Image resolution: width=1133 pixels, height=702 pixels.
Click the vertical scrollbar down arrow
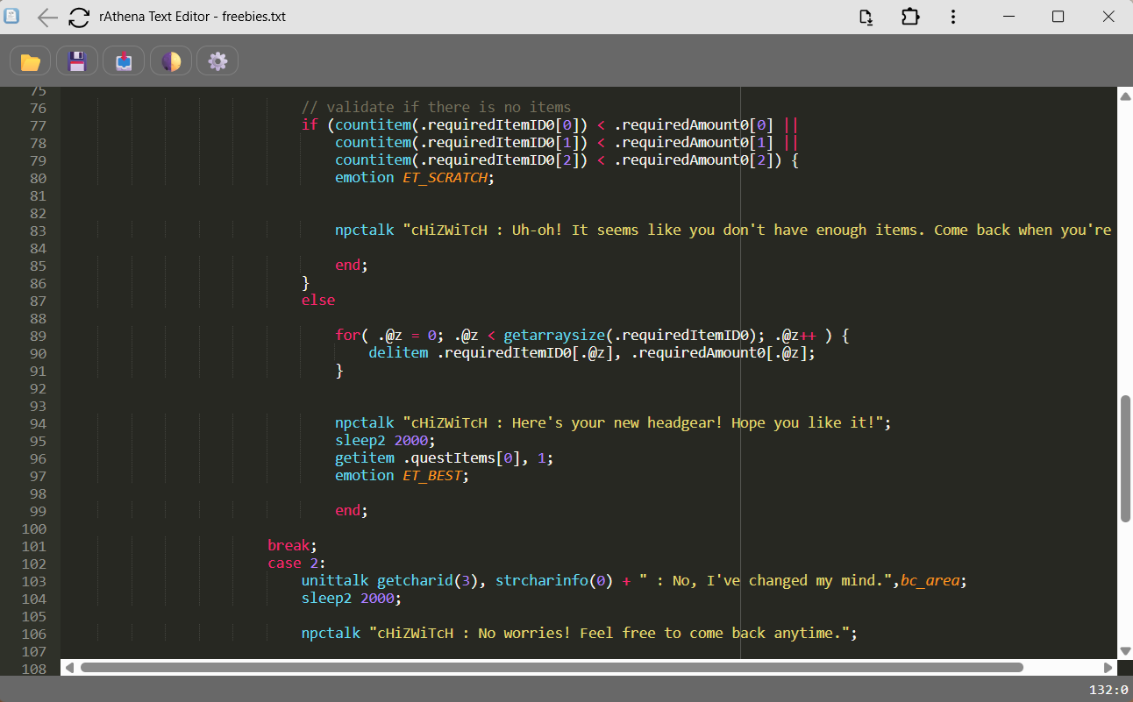[1125, 651]
